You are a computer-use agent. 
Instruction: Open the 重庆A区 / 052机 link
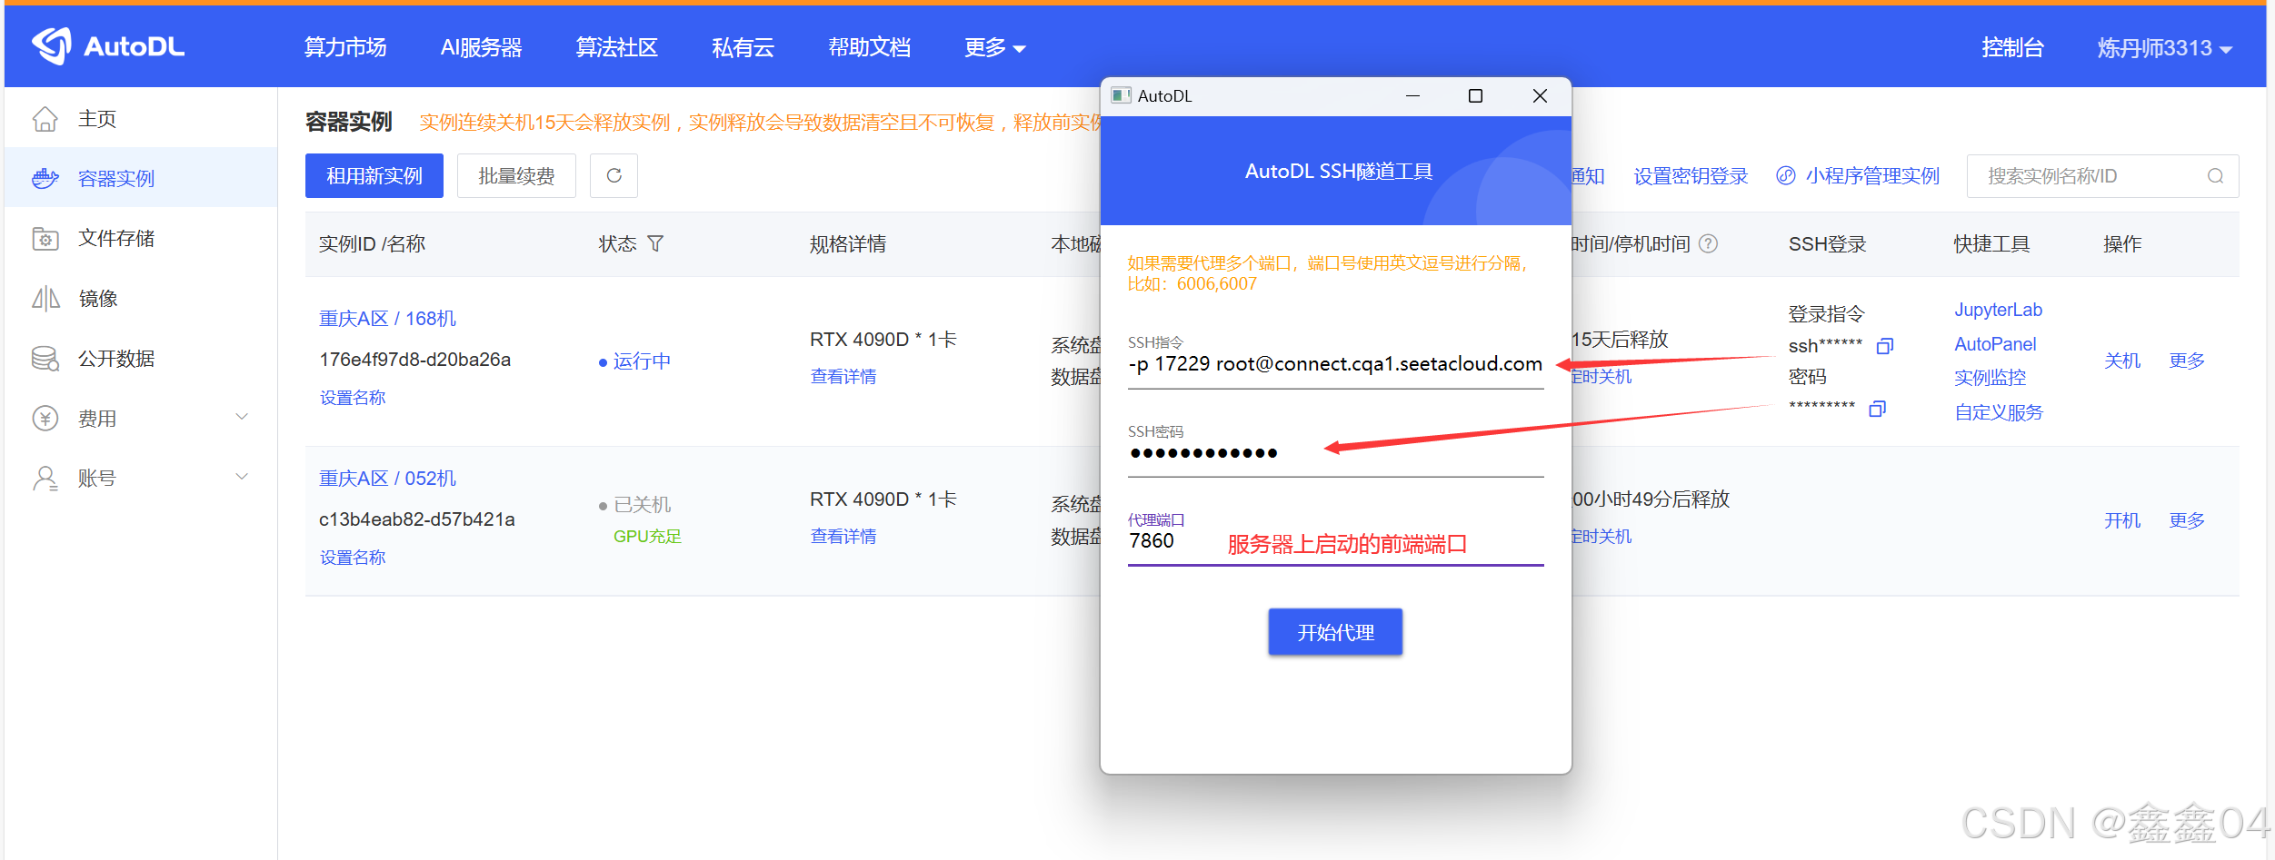387,479
